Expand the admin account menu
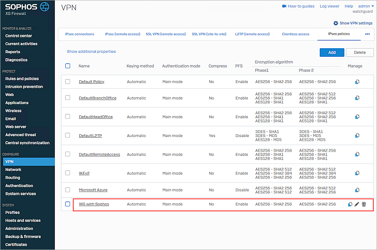The height and width of the screenshot is (250, 377). coord(363,6)
